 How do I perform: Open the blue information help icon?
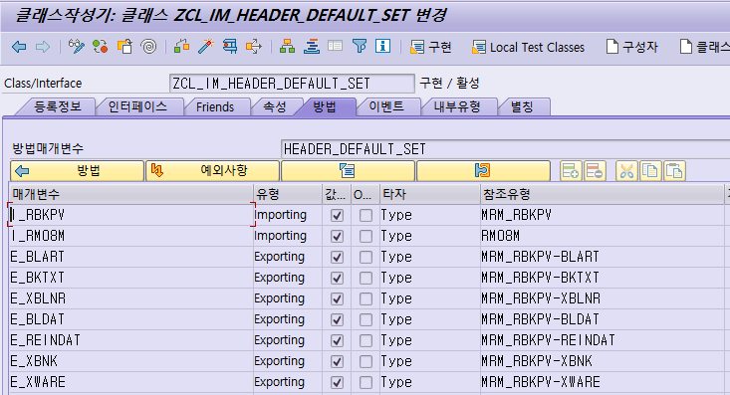(383, 47)
